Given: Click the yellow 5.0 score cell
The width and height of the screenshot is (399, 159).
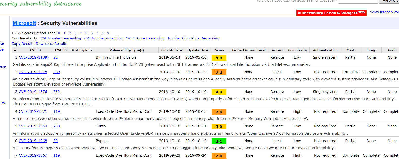Looking at the screenshot, I should [x=219, y=126].
